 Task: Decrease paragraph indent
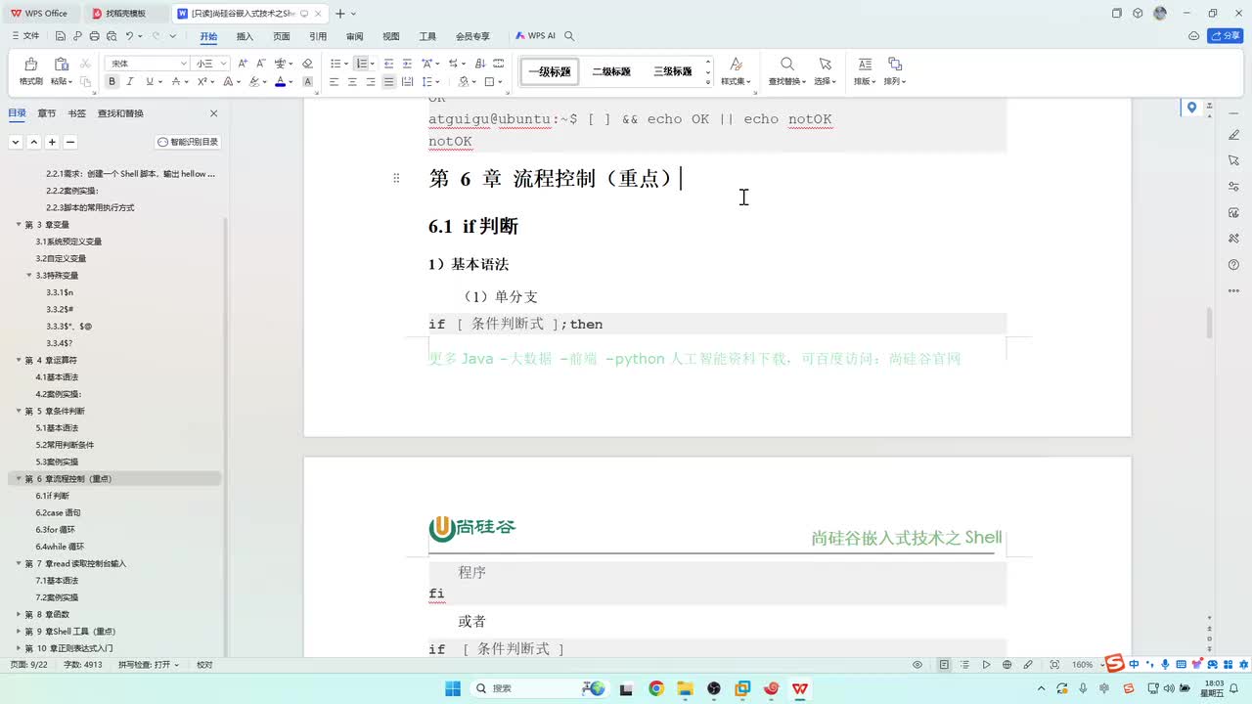[x=388, y=63]
